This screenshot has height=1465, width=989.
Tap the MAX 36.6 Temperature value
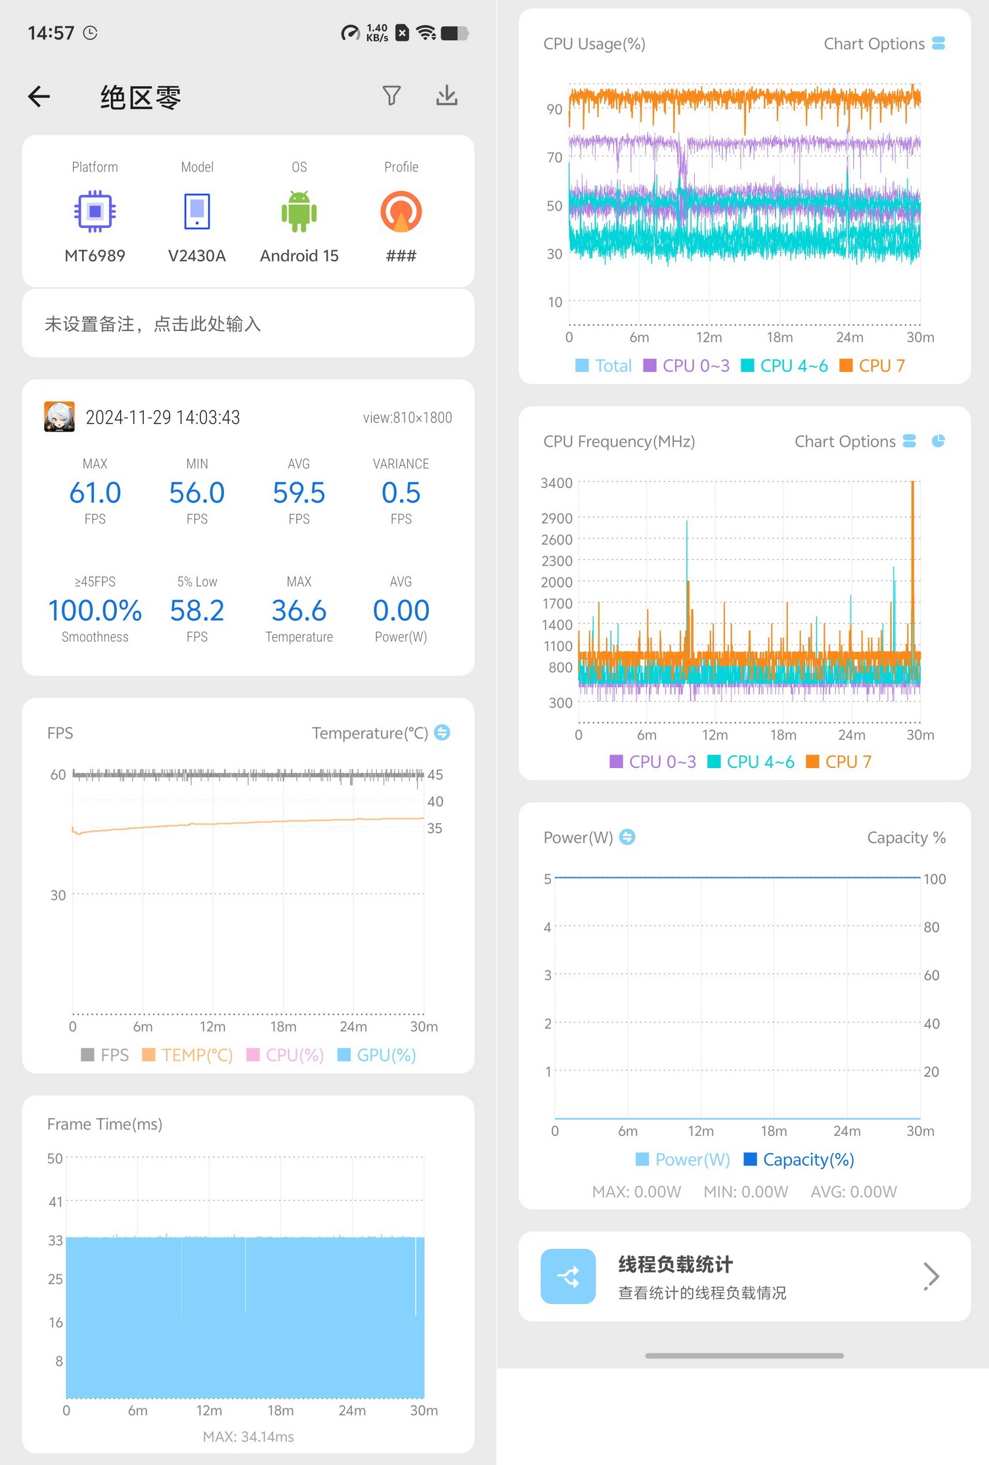click(x=299, y=611)
